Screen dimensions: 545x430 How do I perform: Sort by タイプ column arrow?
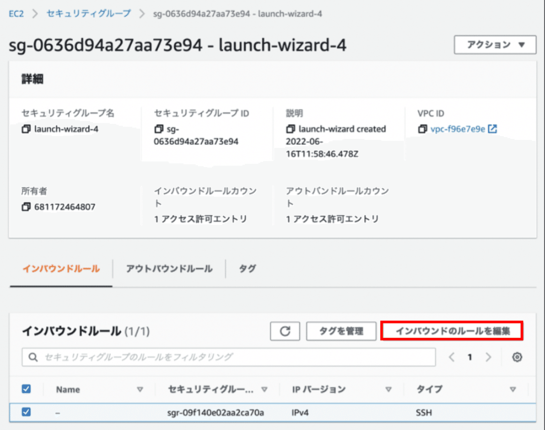point(513,389)
